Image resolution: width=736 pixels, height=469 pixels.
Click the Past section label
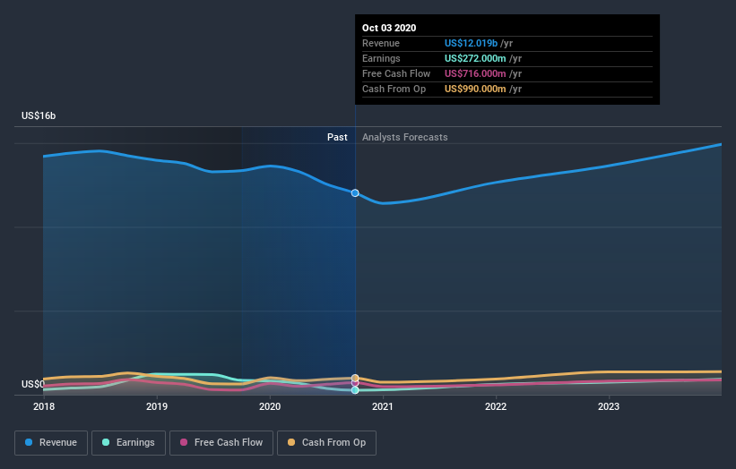click(337, 137)
